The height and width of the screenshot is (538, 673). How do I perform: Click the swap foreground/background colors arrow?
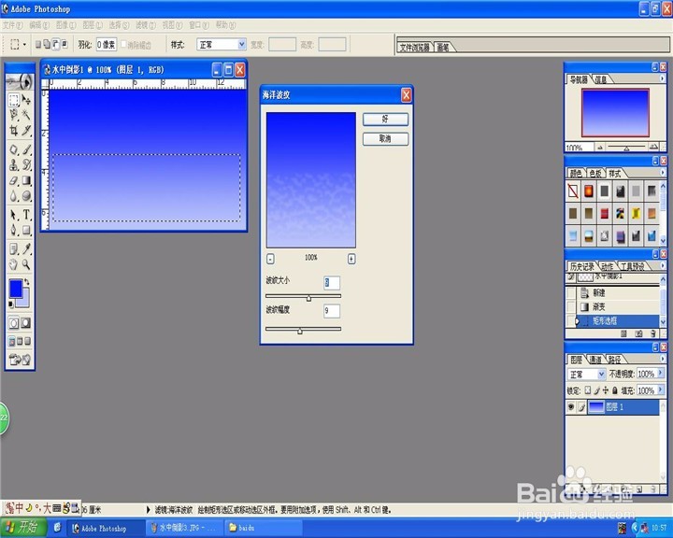tap(26, 281)
